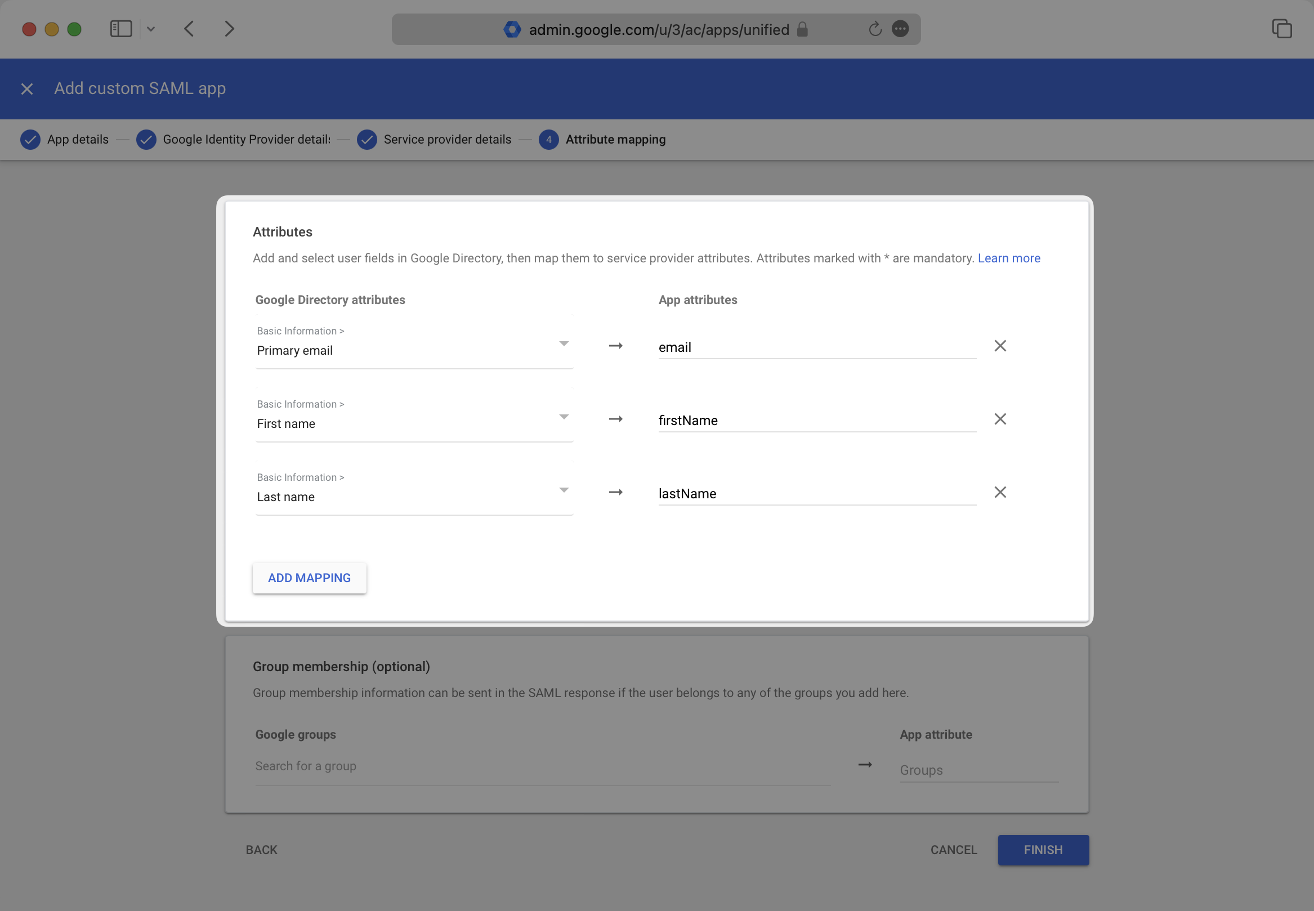Image resolution: width=1314 pixels, height=911 pixels.
Task: Click the Google Identity Provider details checkmark
Action: (x=146, y=139)
